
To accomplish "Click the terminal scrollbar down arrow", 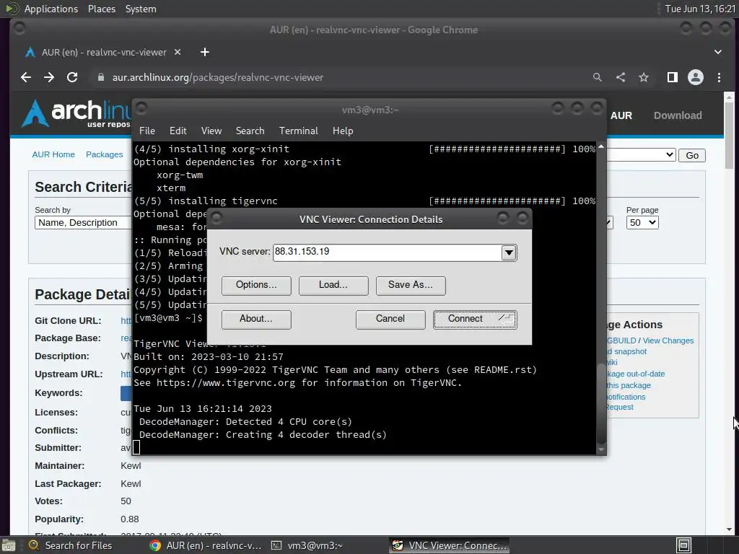I will coord(601,450).
